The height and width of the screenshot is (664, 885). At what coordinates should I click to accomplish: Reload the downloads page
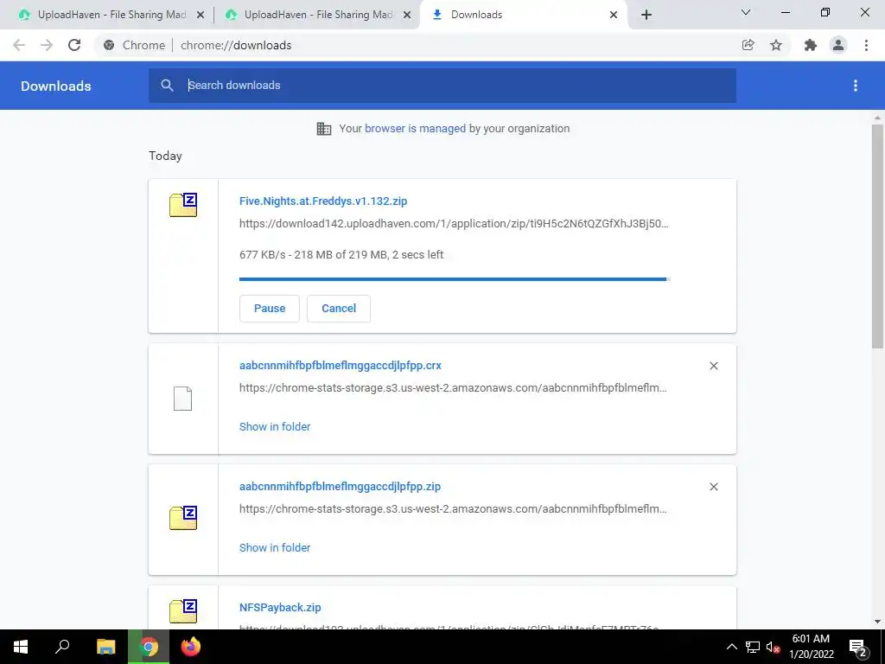coord(74,45)
